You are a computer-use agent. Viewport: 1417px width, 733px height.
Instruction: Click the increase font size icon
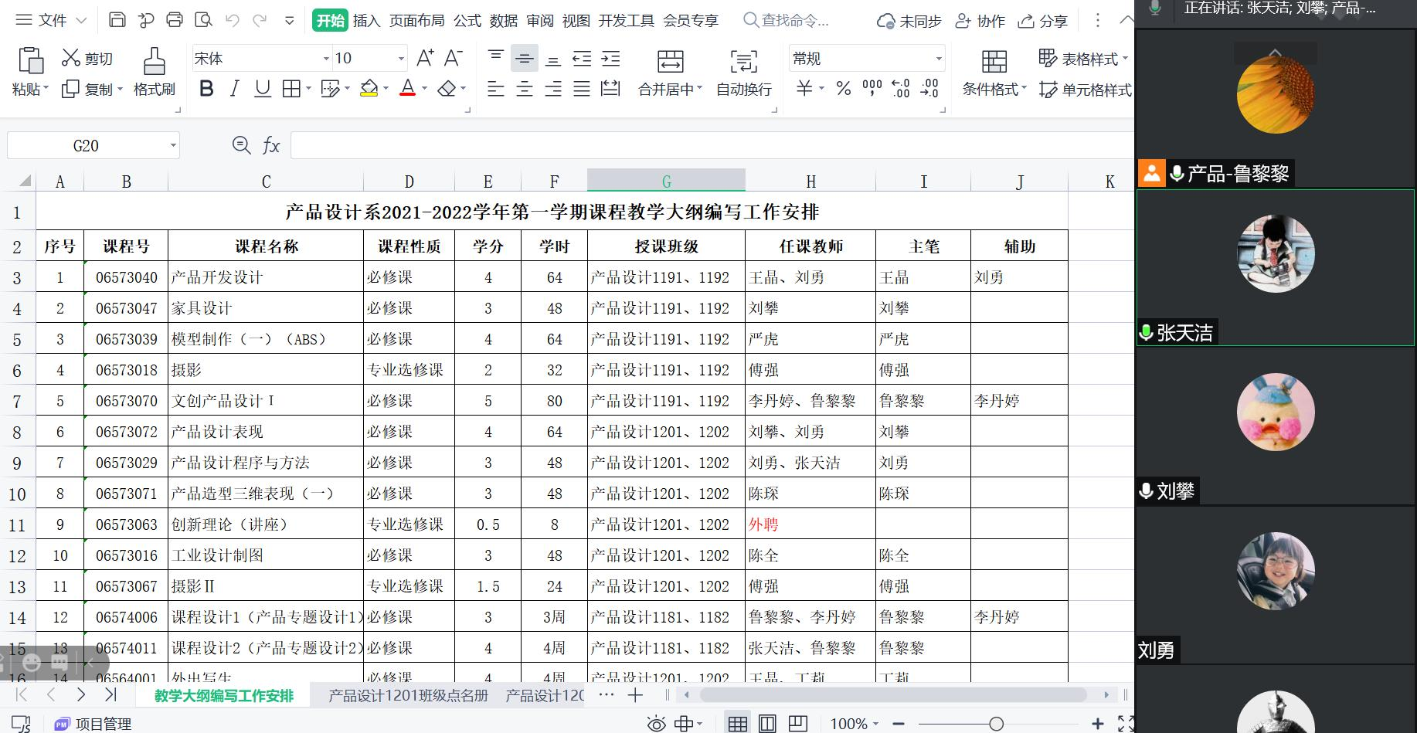click(x=425, y=58)
